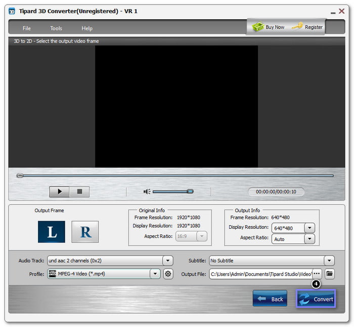Image resolution: width=354 pixels, height=327 pixels.
Task: Click the original Aspect Ratio 16:9 dropdown
Action: [191, 236]
